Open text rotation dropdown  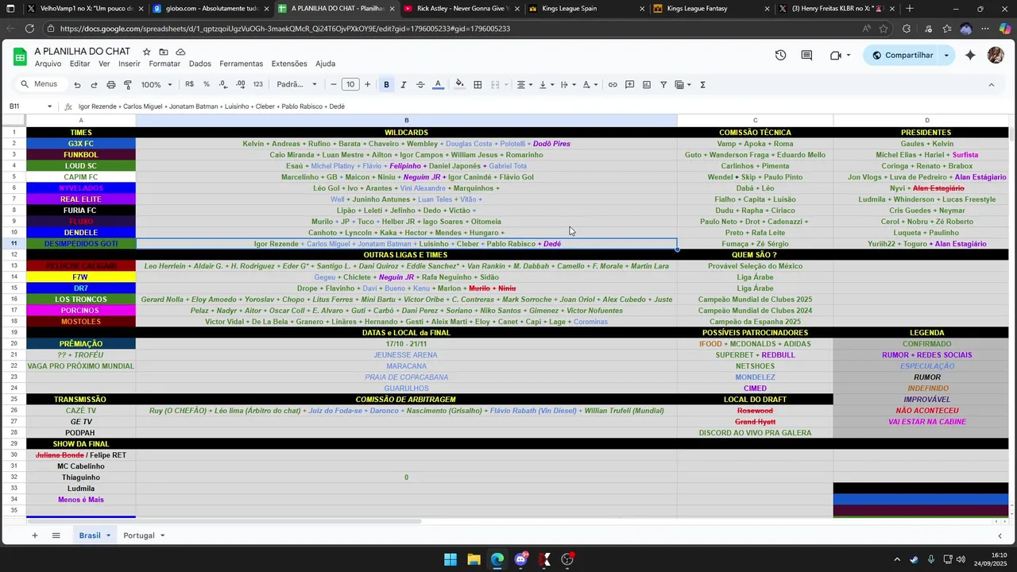point(590,85)
